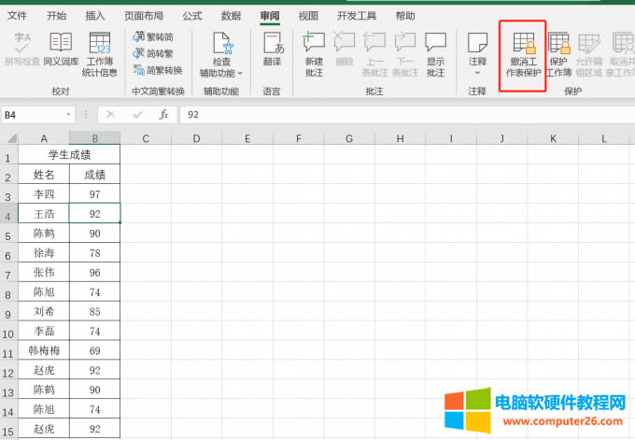Open 工作簿统计信息 workbook statistics
Image resolution: width=635 pixels, height=440 pixels.
[99, 52]
